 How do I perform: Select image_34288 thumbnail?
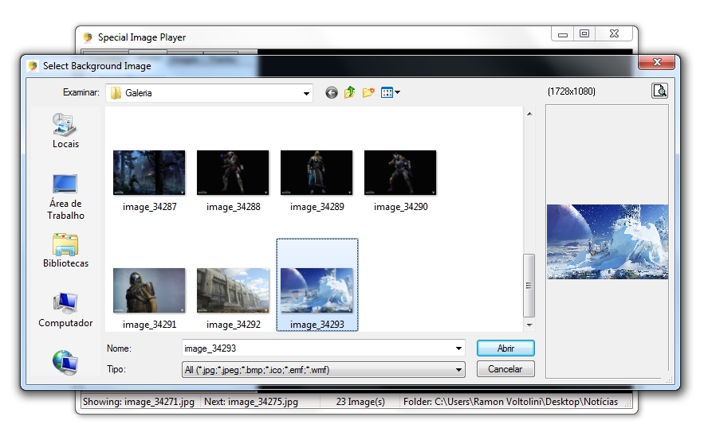coord(233,173)
